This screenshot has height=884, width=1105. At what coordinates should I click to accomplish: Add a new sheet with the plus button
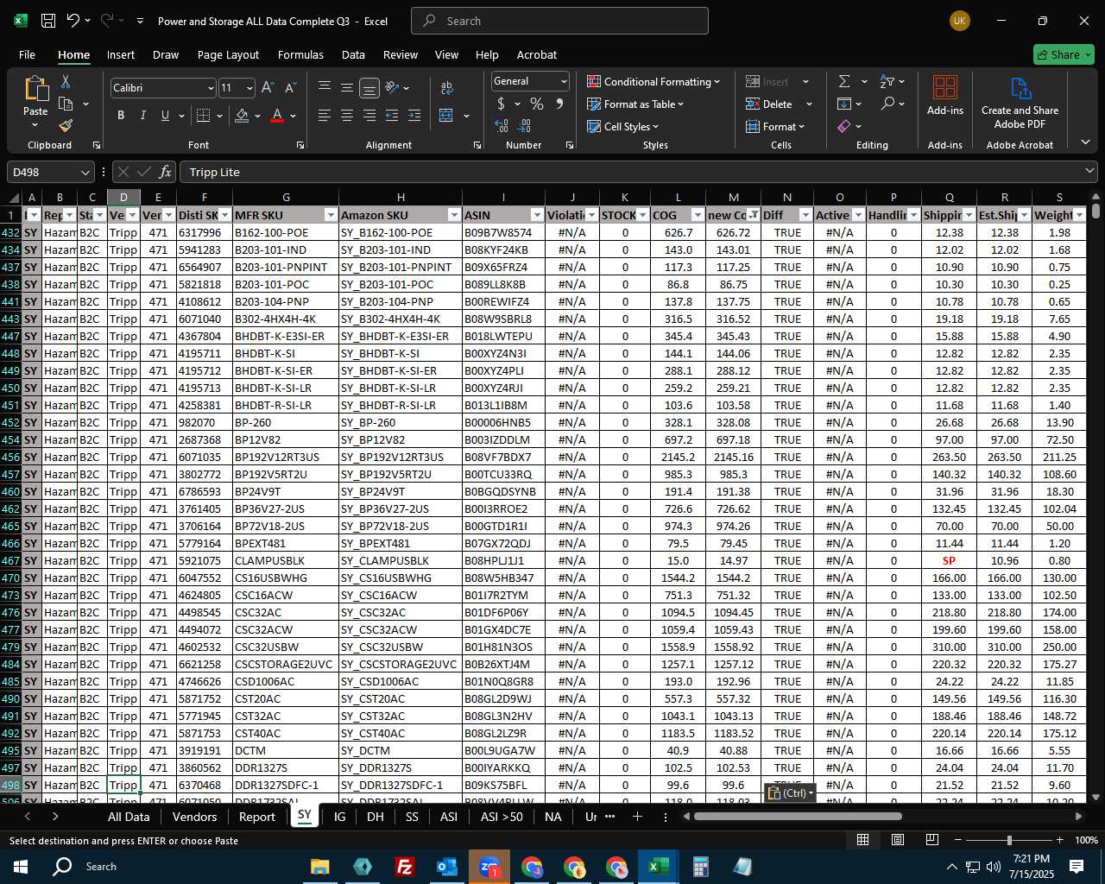click(x=637, y=817)
